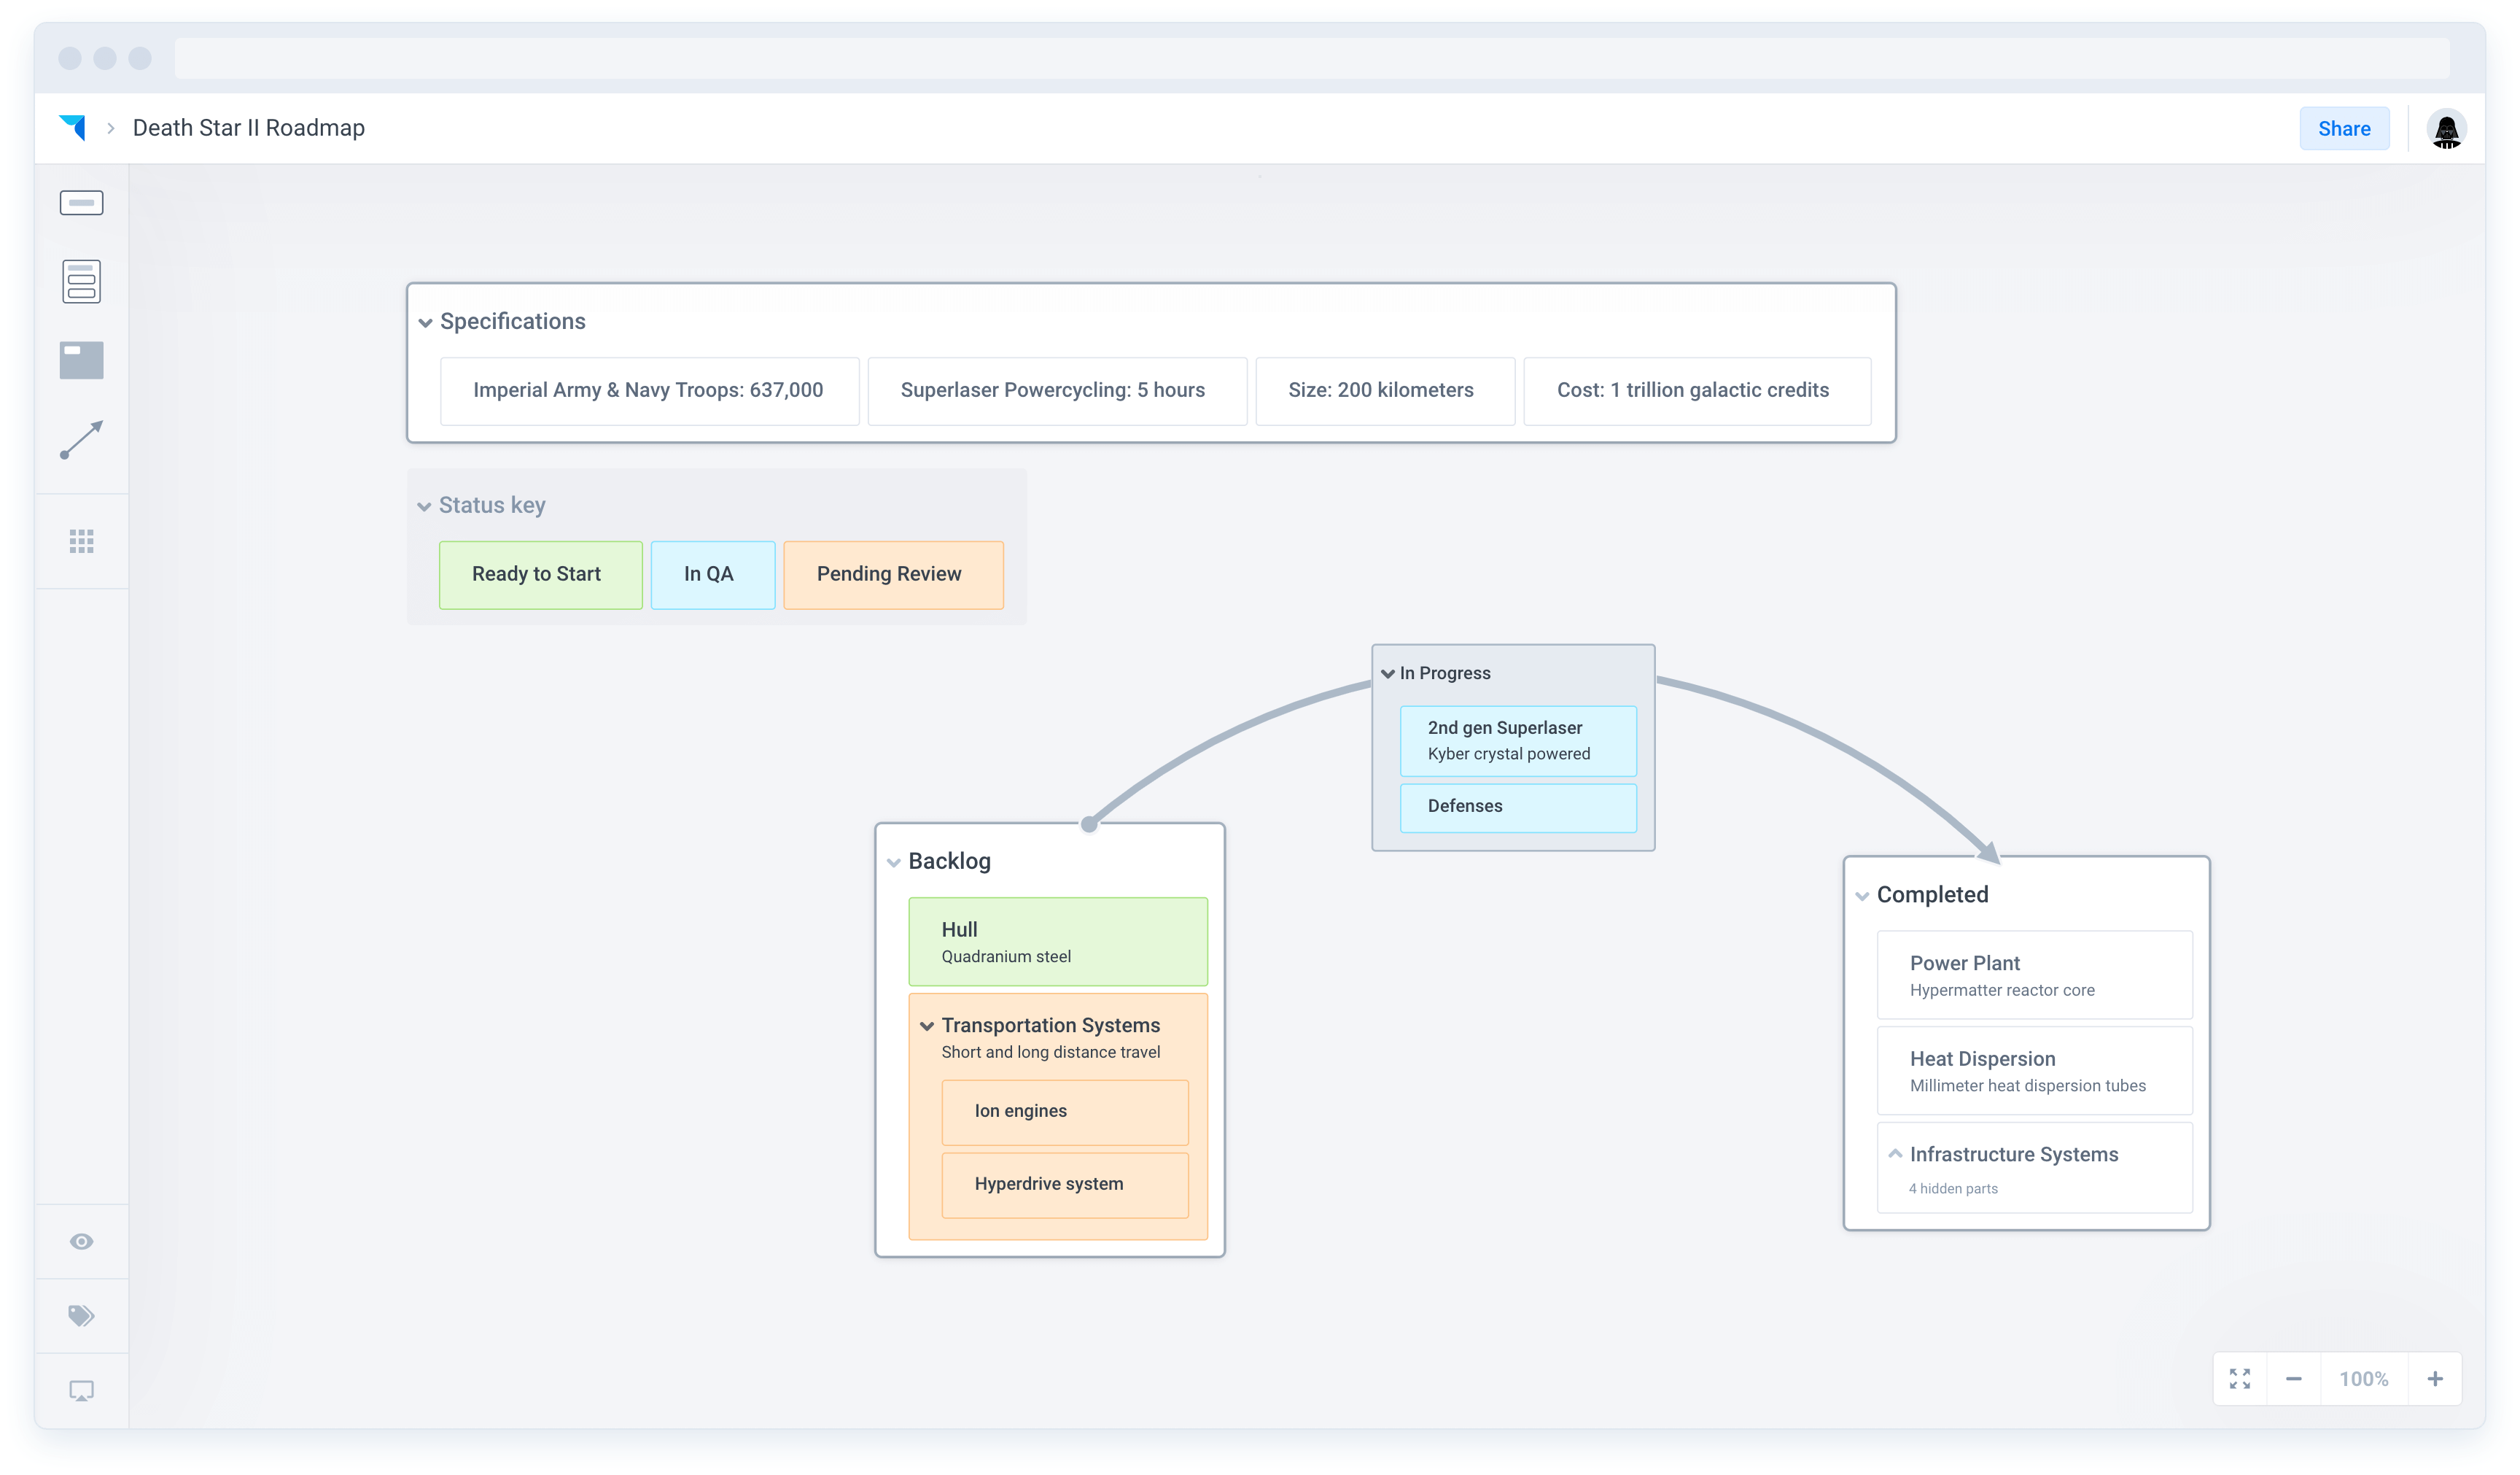Click the connector start dot on Backlog

1089,824
